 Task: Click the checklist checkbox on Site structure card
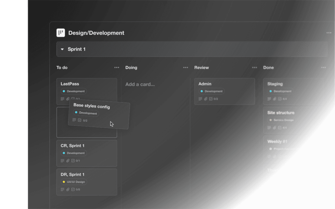pos(280,128)
